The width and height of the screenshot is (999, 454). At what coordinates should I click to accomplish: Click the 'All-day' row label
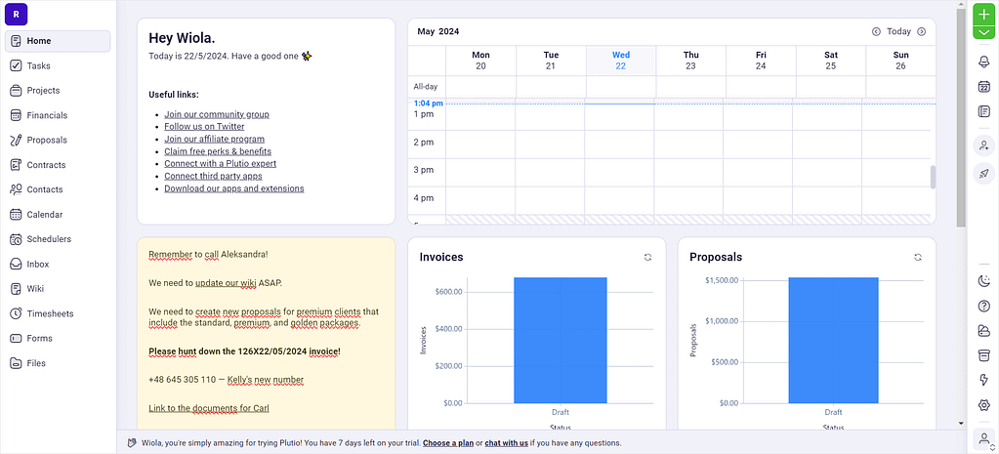point(426,87)
